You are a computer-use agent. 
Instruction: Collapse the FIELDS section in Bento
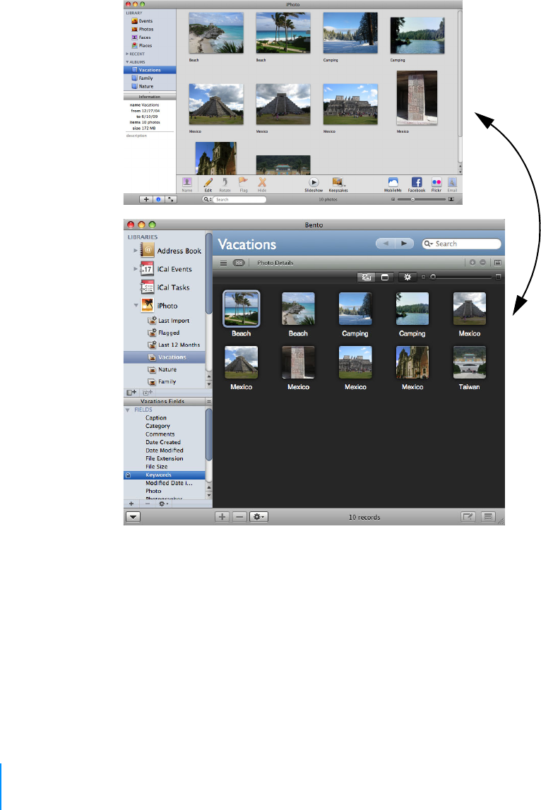tap(128, 410)
